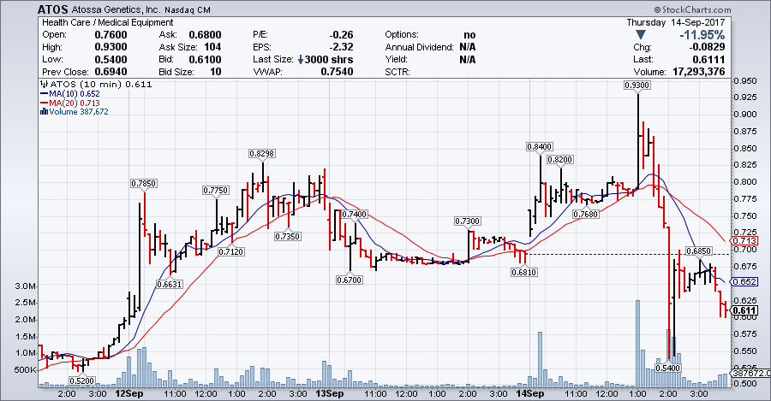Select the 0.9300 high price label
771x401 pixels.
(x=637, y=86)
